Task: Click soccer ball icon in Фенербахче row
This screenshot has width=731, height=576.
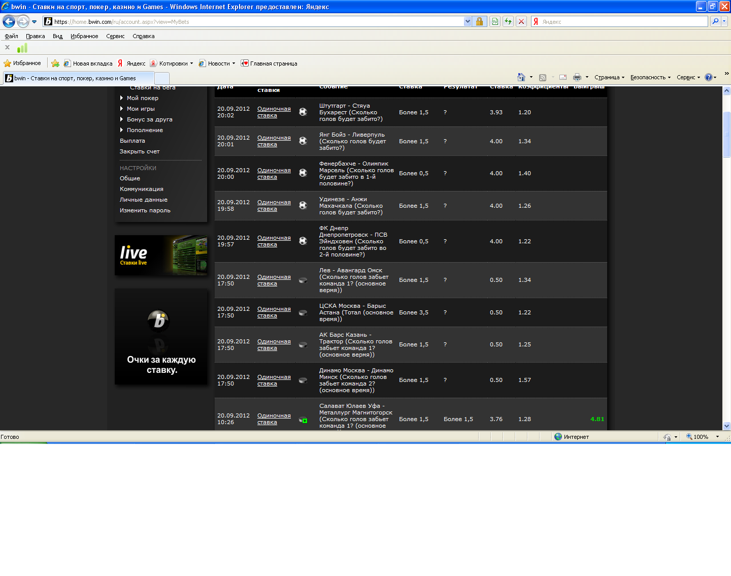Action: click(303, 173)
